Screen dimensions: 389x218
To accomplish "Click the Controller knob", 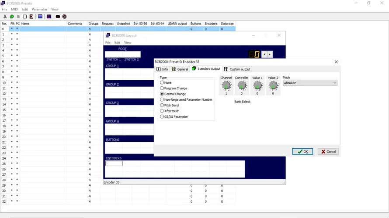I will point(242,86).
